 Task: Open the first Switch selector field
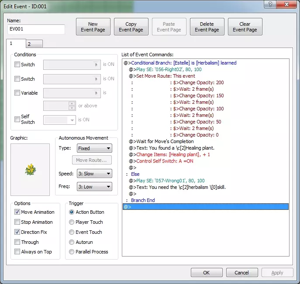click(x=72, y=65)
